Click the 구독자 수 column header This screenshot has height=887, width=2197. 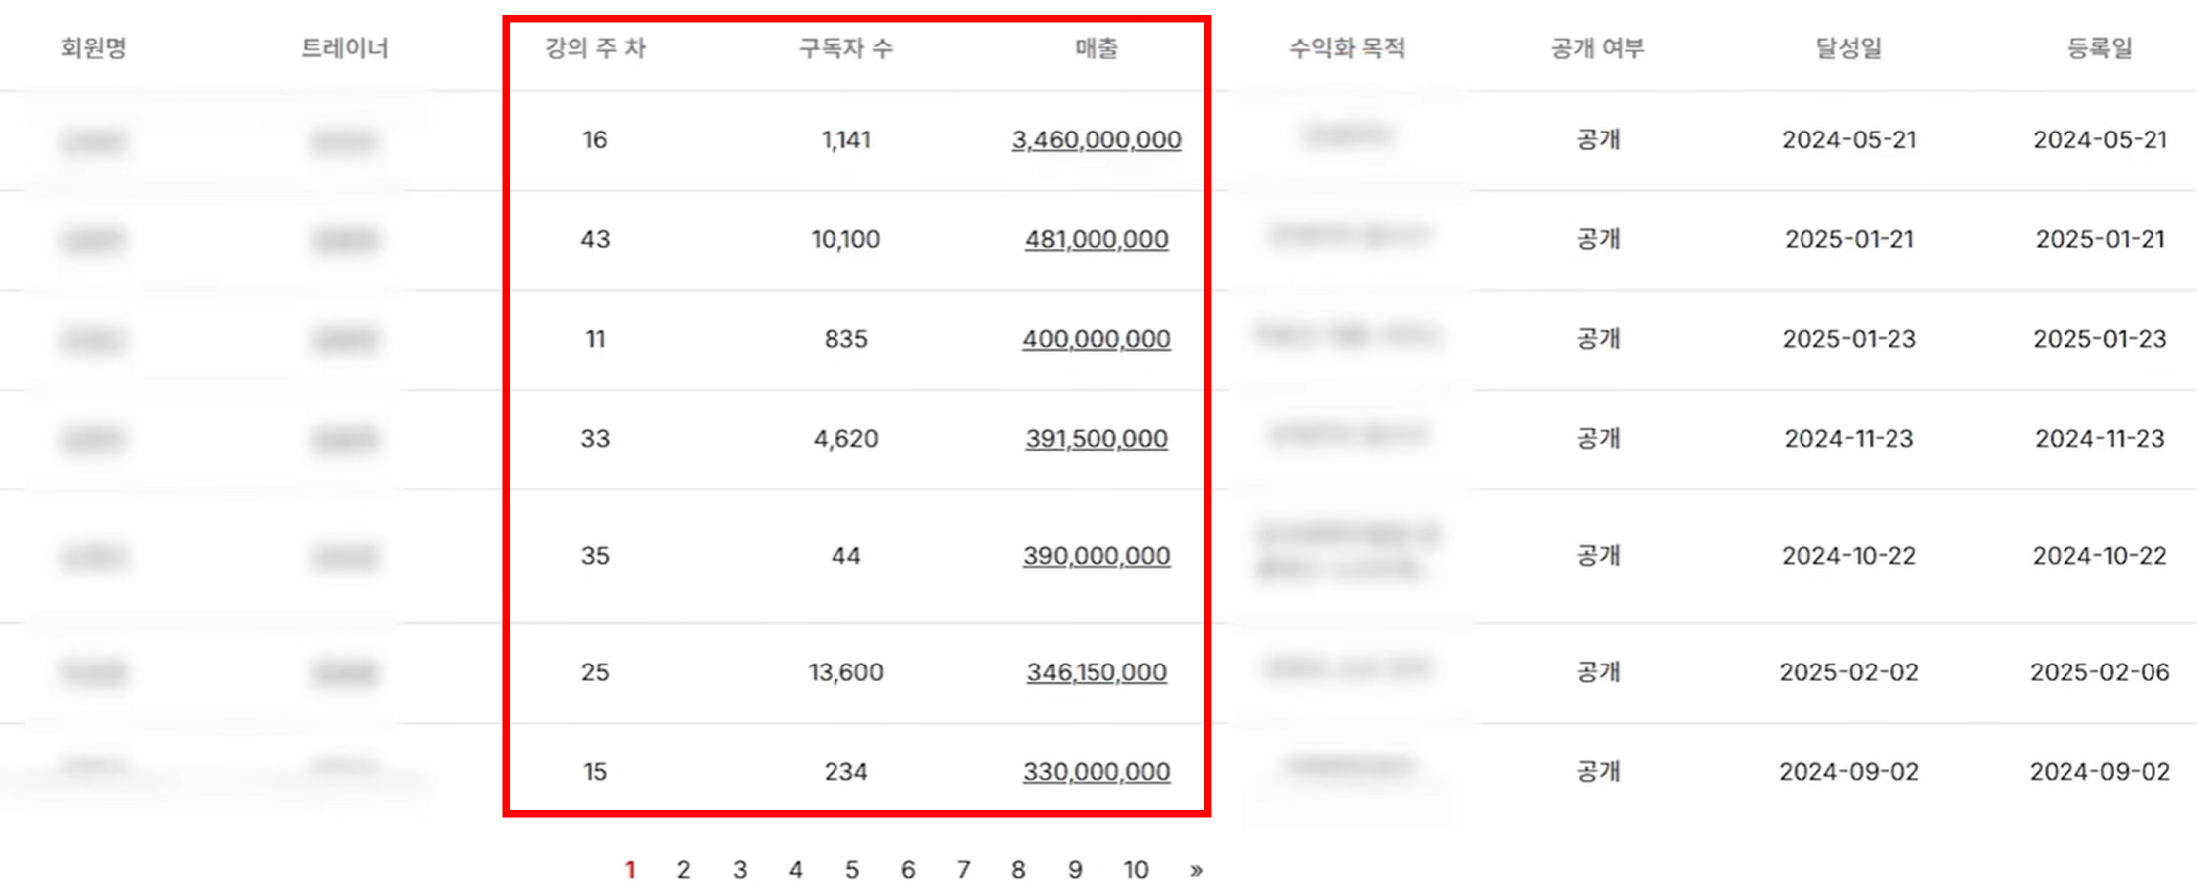[x=845, y=48]
